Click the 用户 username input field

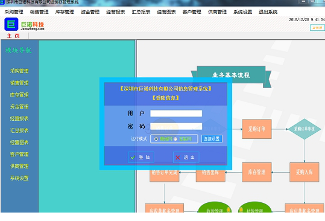(176, 114)
